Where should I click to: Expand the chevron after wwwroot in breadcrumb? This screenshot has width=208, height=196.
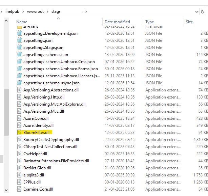[48, 11]
